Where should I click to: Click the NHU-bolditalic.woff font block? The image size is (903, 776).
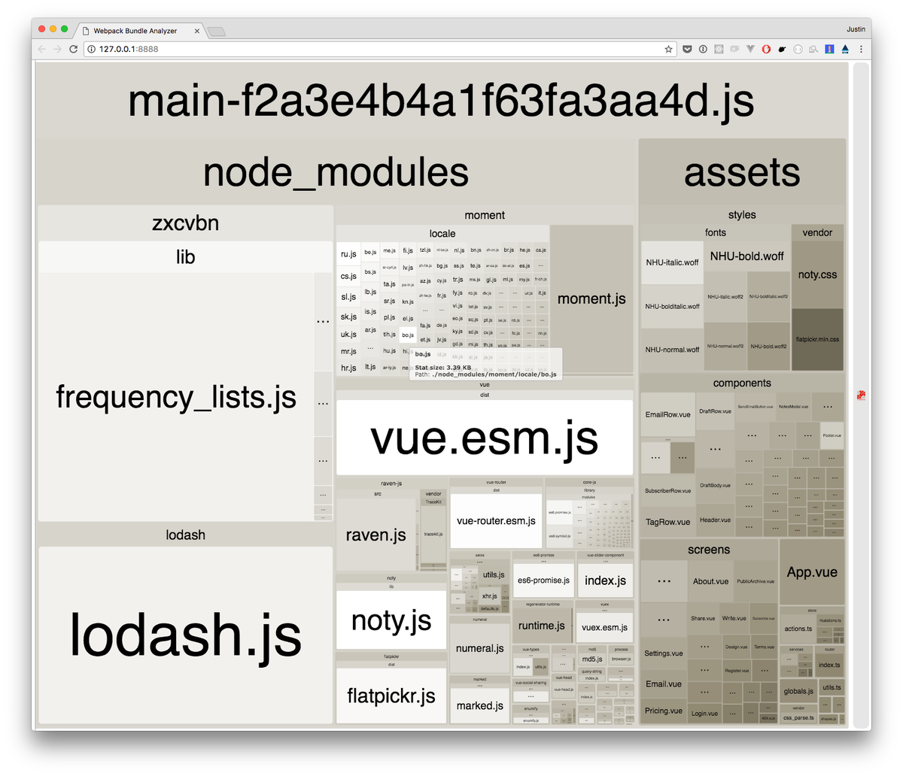click(x=672, y=306)
